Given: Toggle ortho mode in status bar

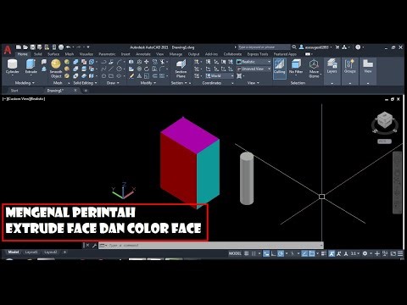Looking at the screenshot, I should pyautogui.click(x=273, y=253).
